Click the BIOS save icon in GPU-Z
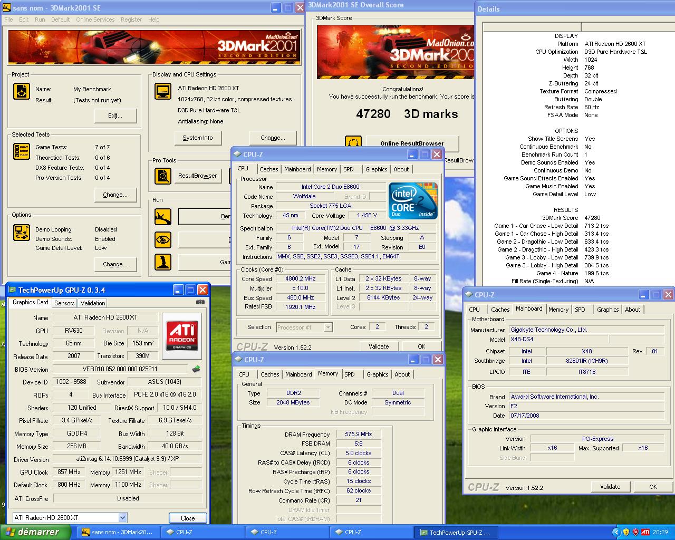Image resolution: width=675 pixels, height=540 pixels. 196,369
